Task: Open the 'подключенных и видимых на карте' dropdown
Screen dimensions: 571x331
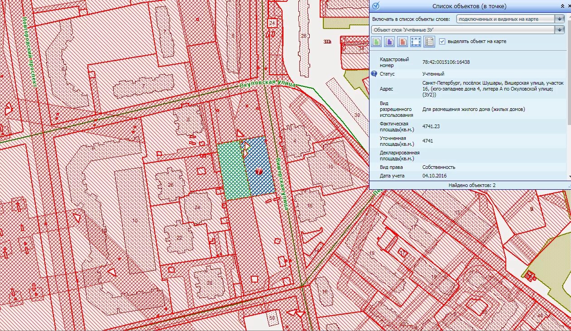Action: pos(510,19)
